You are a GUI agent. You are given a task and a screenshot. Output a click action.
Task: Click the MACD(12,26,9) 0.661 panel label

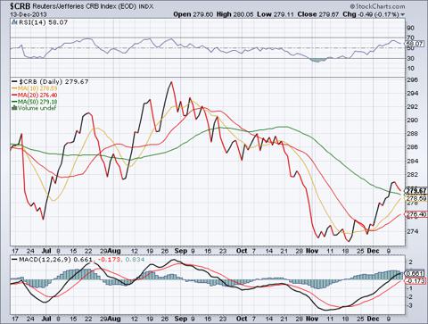[55, 260]
